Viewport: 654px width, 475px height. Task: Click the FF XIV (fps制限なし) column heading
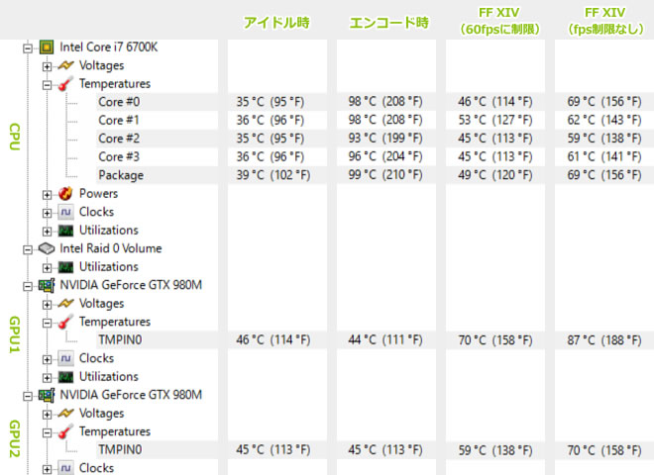point(604,21)
